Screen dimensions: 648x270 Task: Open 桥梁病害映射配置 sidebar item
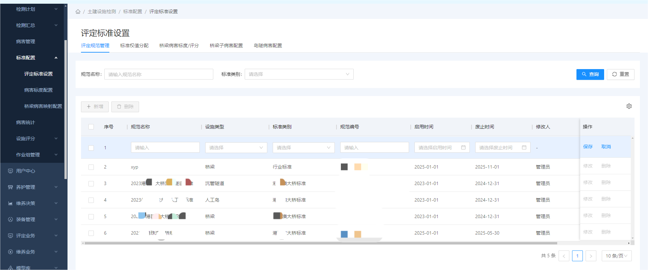click(x=43, y=106)
